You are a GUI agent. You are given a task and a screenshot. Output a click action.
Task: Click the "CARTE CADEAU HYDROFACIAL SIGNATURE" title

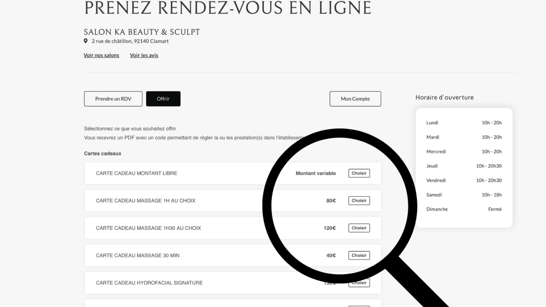[149, 283]
